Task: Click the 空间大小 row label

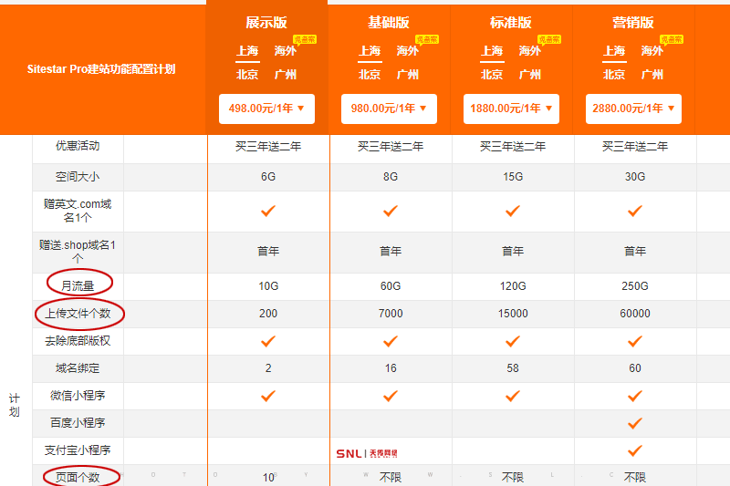Action: [78, 177]
